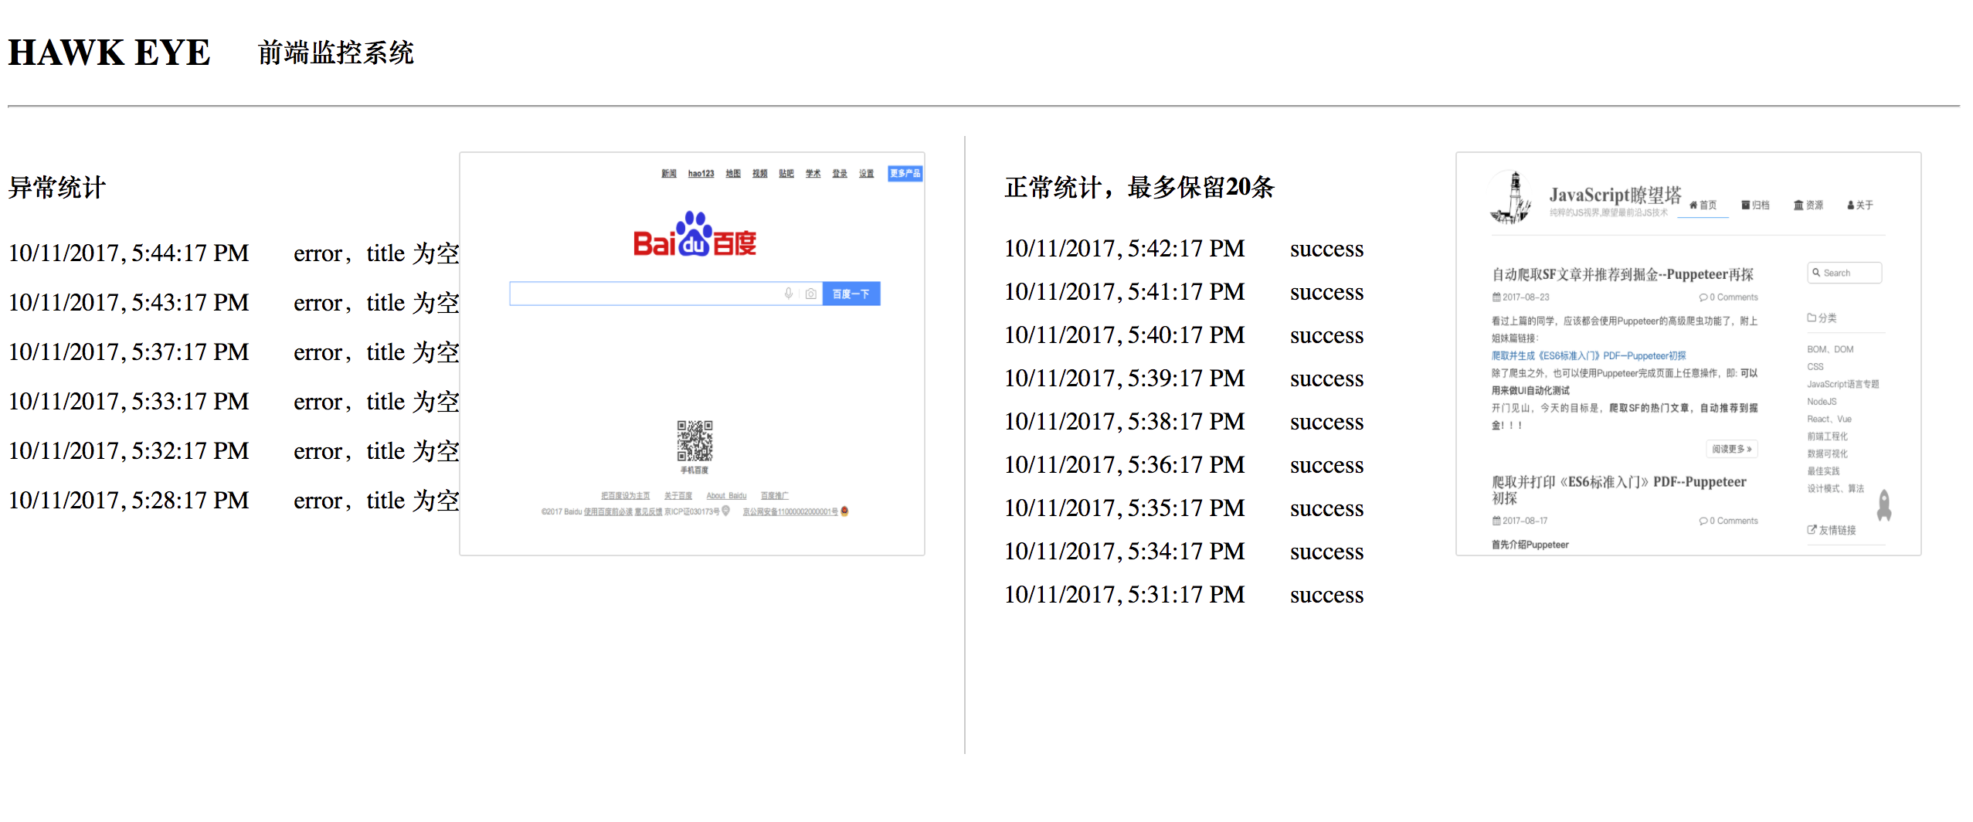Select error entry at 5:44:17 PM
The height and width of the screenshot is (822, 1973).
coord(233,253)
